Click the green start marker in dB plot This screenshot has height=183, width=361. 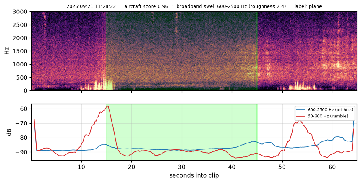[x=107, y=133]
